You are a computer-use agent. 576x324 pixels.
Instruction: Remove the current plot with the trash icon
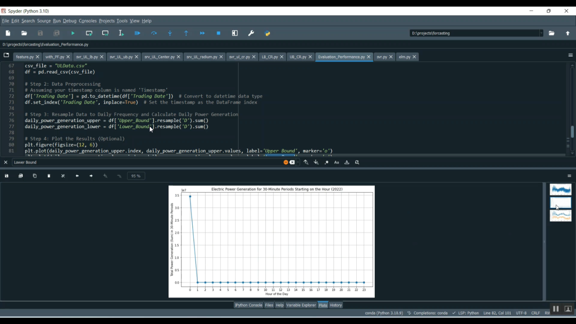point(49,176)
